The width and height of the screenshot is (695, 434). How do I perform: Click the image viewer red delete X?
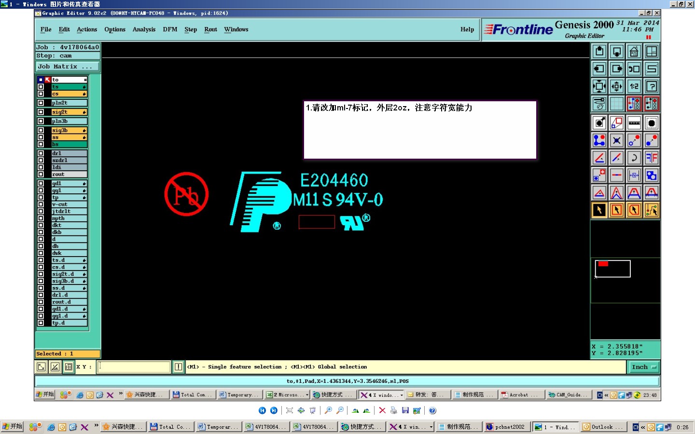[382, 410]
